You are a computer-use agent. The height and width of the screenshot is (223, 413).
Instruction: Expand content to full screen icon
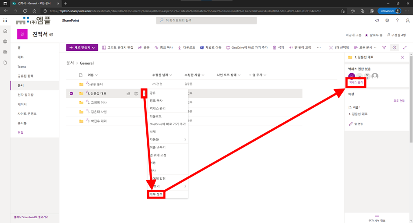405,48
